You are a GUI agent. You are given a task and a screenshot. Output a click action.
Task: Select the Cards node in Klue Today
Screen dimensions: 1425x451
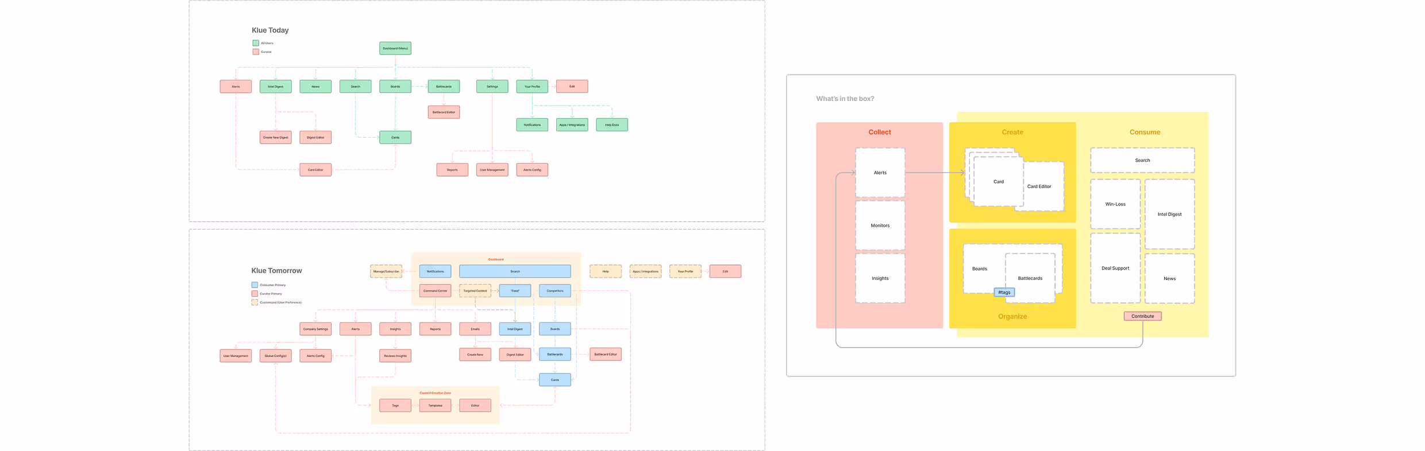pos(395,137)
